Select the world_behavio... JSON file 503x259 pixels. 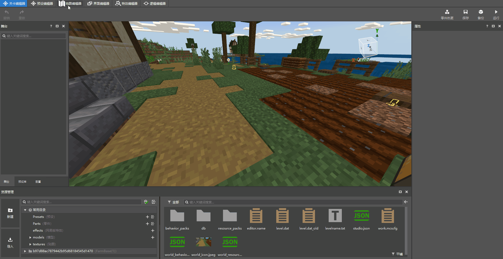pos(177,246)
